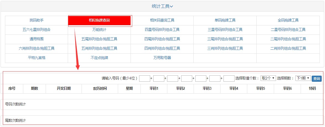Image resolution: width=325 pixels, height=127 pixels.
Task: Open 三肖排列组合/拖胆工具
Action: pyautogui.click(x=225, y=48)
